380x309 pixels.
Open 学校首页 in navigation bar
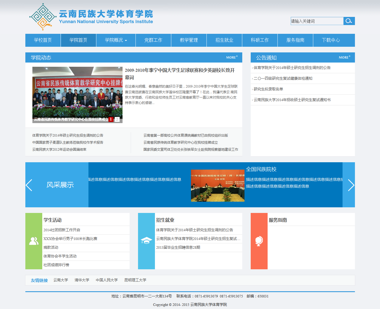click(43, 40)
